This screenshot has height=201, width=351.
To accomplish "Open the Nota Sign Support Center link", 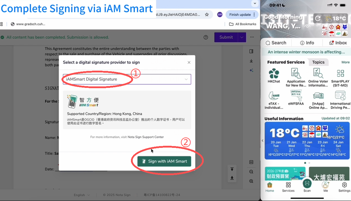I will [x=146, y=137].
